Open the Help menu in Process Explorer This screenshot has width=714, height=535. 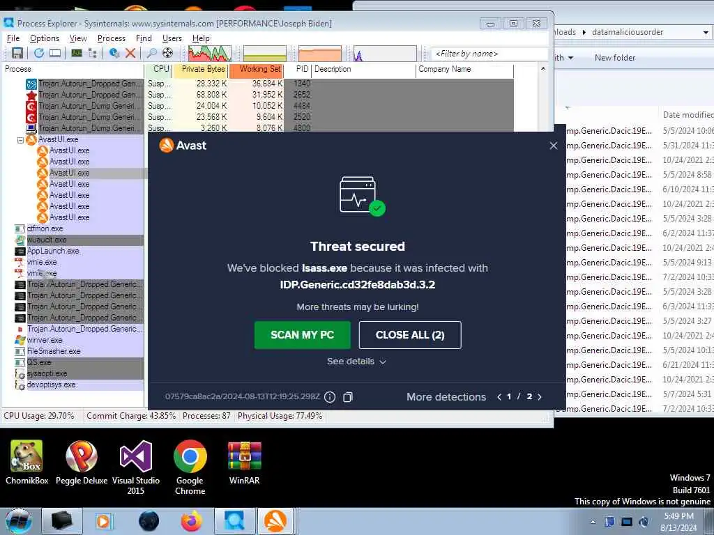click(x=201, y=38)
